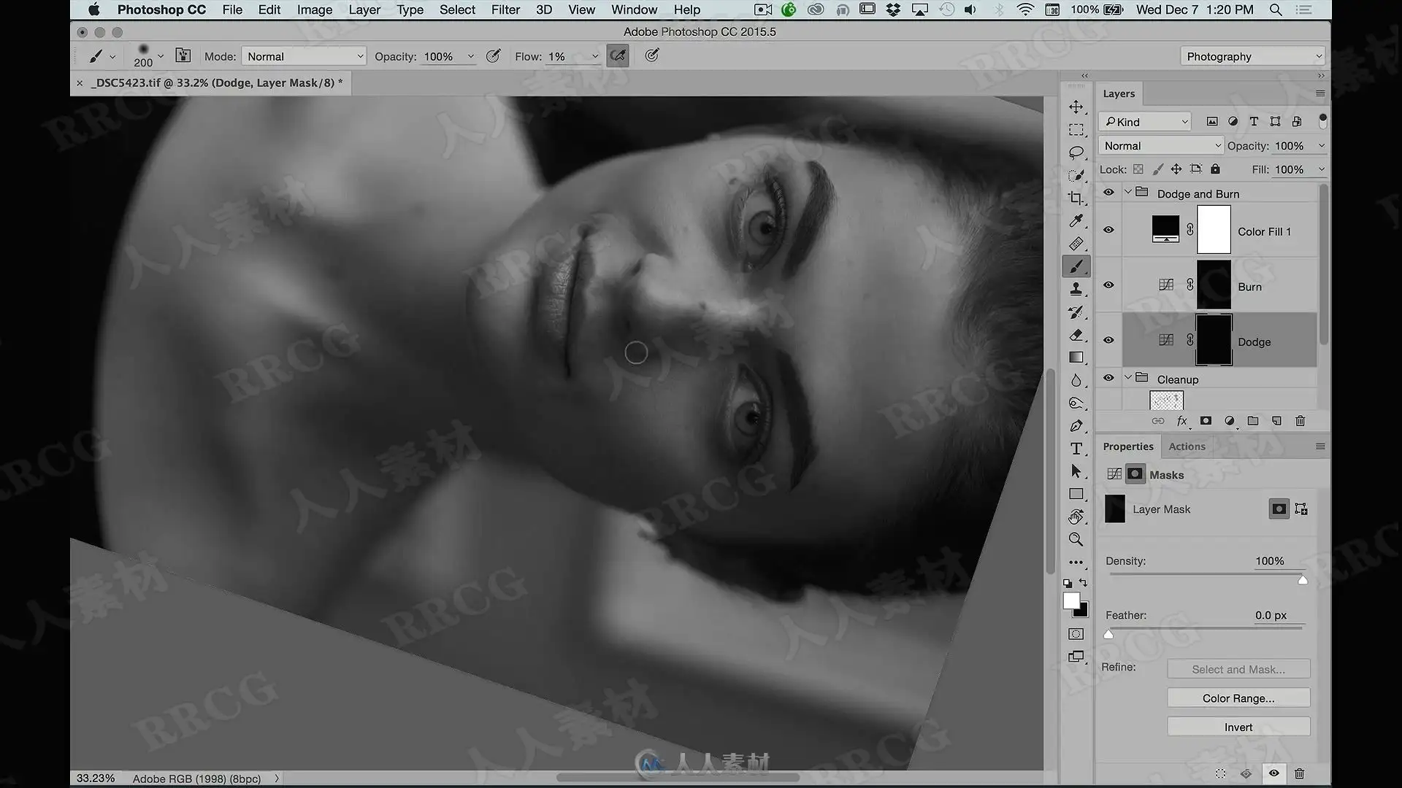
Task: Open Photography workspace dropdown
Action: (x=1252, y=56)
